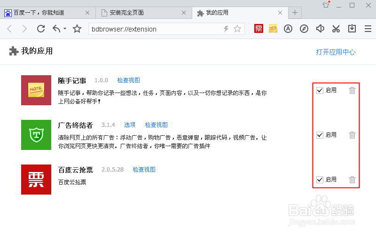Open the browser hamburger menu
The image size is (376, 235).
click(x=368, y=29)
